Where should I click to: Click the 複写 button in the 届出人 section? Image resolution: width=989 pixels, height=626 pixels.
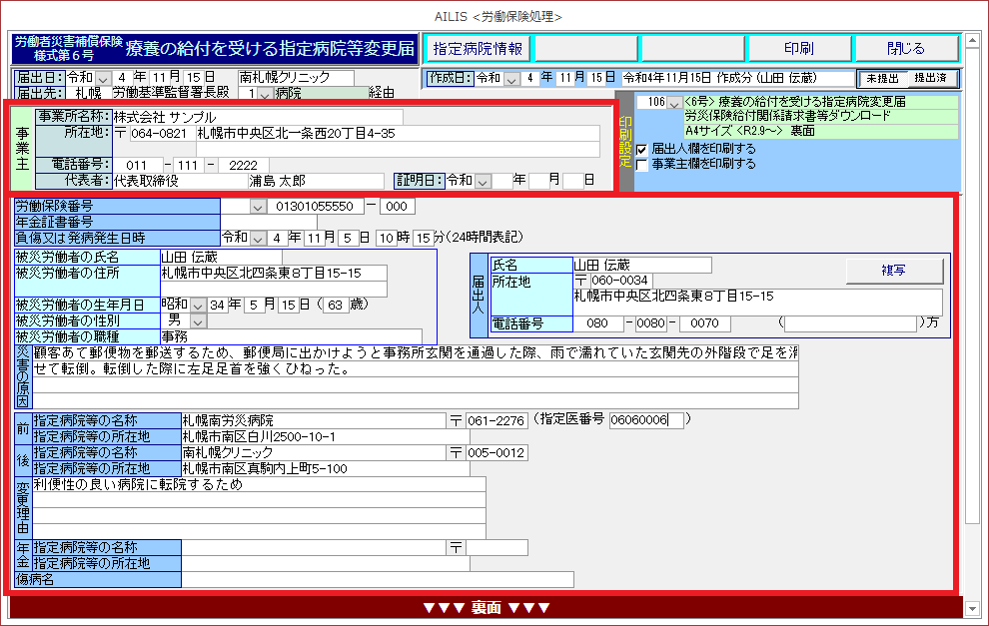[x=894, y=271]
